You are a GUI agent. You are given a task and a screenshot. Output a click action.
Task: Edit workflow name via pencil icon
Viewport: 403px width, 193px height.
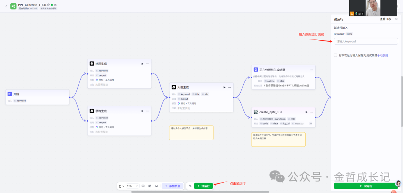(x=56, y=4)
